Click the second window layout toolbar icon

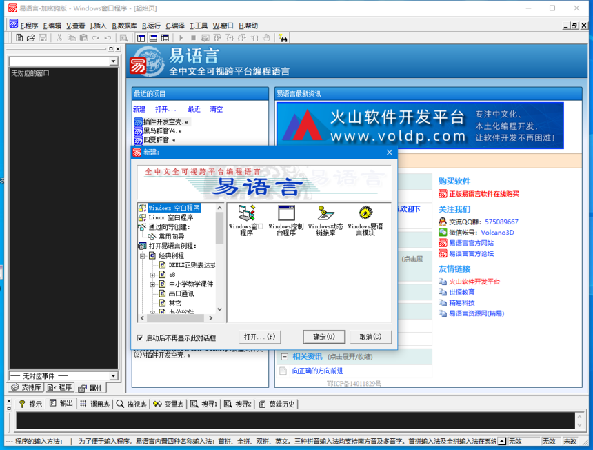pyautogui.click(x=153, y=38)
